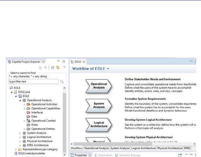This screenshot has height=157, width=201.
Task: Click the search magnifier icon beside filter box
Action: 62,81
